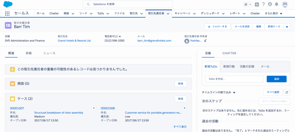Click the フォローする button
Viewport: 295px width, 132px height.
[x=218, y=27]
